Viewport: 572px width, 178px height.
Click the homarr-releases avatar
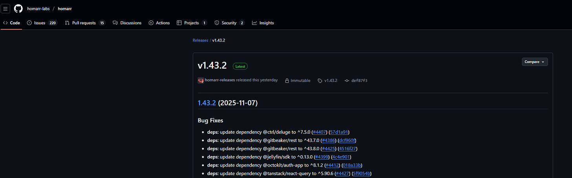pyautogui.click(x=201, y=80)
